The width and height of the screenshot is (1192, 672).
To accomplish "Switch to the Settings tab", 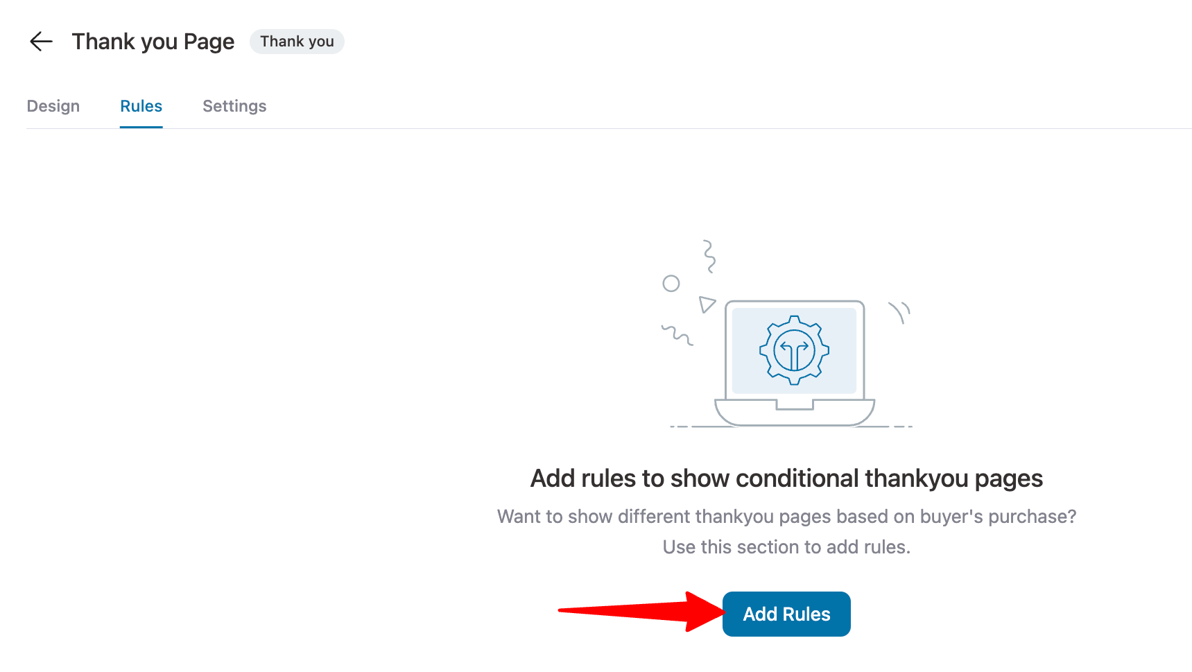I will (234, 106).
